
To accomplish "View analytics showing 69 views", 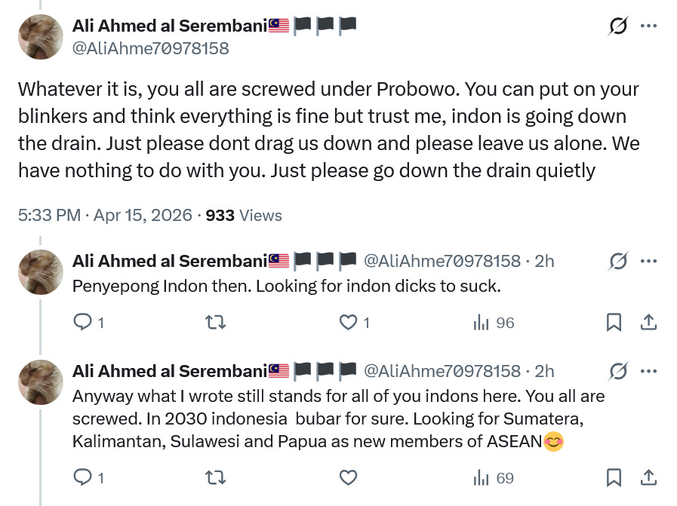I will pyautogui.click(x=494, y=477).
